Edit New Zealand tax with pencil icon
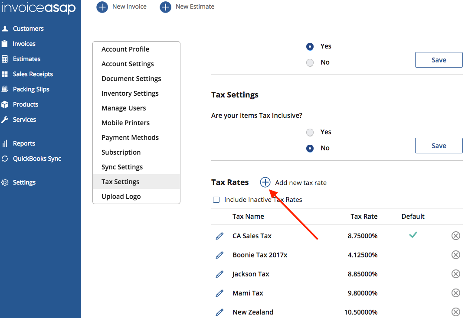 pos(219,312)
